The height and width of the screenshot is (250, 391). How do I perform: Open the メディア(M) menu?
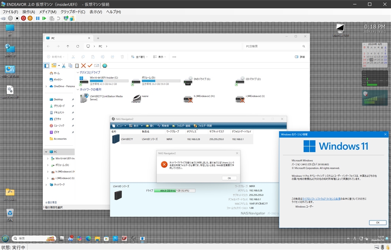point(48,12)
